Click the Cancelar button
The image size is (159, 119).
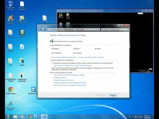pos(113,95)
